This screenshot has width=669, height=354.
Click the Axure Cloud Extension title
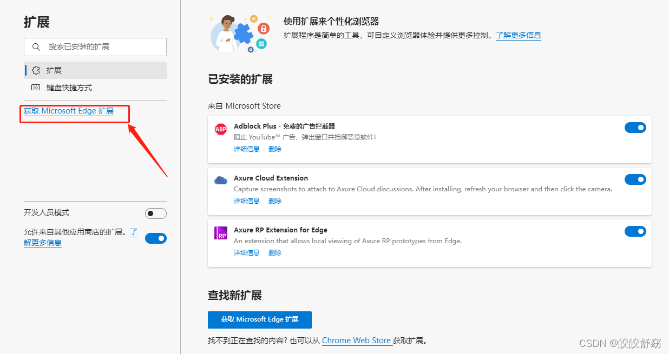271,178
